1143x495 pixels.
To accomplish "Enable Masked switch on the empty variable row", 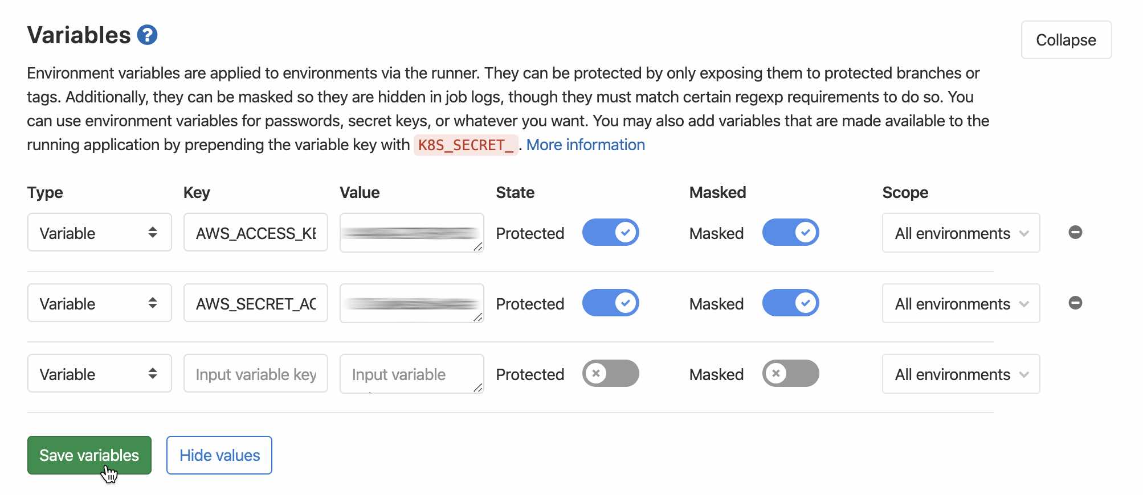I will click(x=790, y=373).
